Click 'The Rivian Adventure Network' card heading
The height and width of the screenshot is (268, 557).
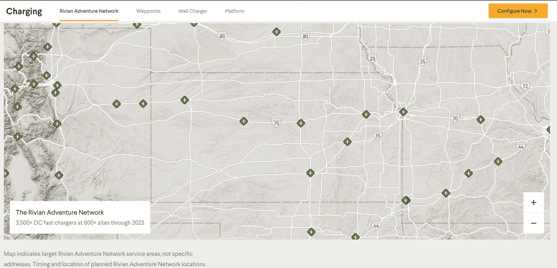60,212
